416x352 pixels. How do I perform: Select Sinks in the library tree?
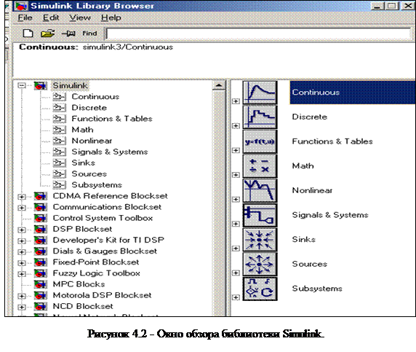point(84,163)
